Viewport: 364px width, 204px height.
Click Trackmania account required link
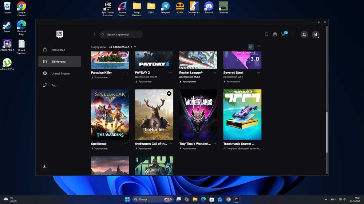242,149
